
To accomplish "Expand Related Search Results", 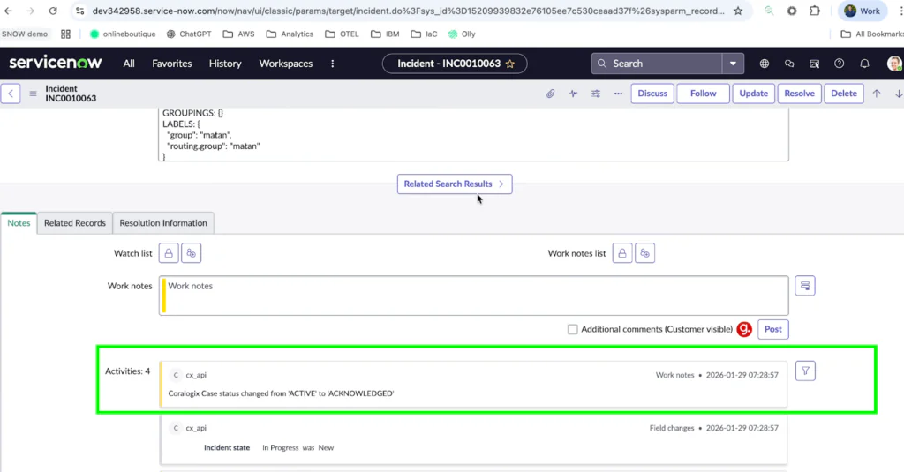I will coord(454,184).
